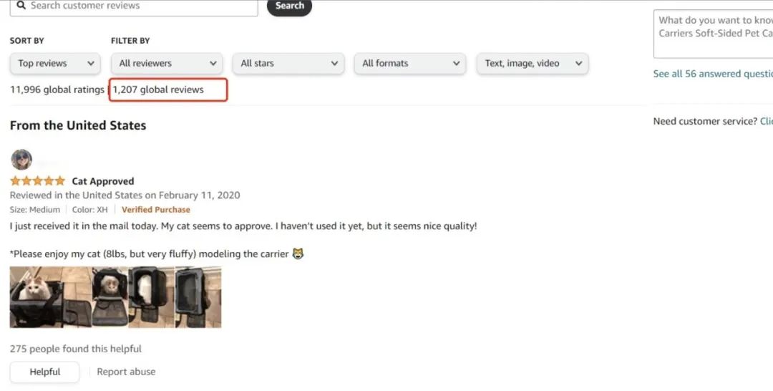This screenshot has height=391, width=773.
Task: Click the Search button for customer reviews
Action: pyautogui.click(x=289, y=6)
